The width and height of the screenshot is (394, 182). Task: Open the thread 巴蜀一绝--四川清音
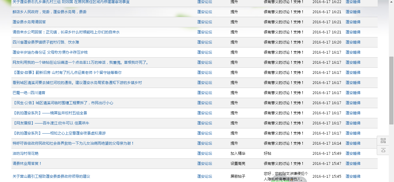pos(29,93)
